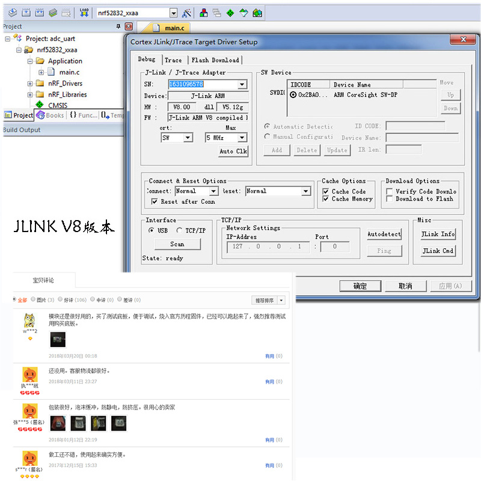Select nRF_Drivers folder in tree
Screen dimensions: 481x481
point(65,84)
